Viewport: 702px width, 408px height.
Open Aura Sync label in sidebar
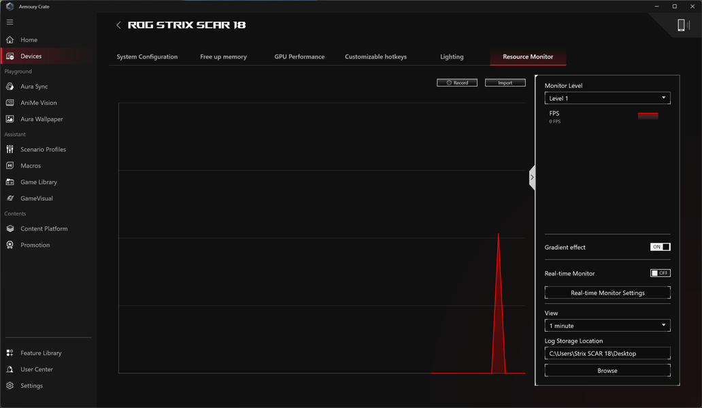34,86
